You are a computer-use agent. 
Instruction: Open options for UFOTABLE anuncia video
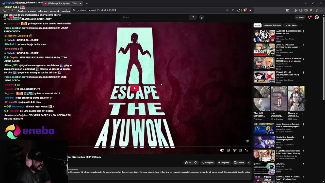303,59
